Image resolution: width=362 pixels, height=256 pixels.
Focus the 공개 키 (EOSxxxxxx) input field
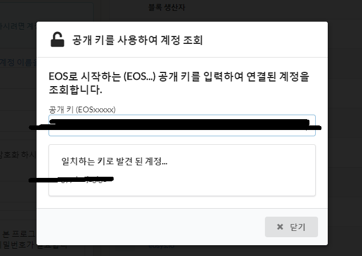click(x=182, y=125)
